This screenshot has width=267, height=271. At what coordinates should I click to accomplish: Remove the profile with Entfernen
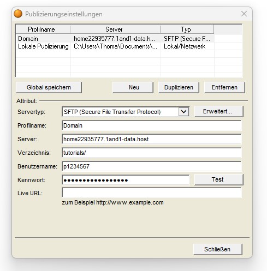(x=224, y=87)
